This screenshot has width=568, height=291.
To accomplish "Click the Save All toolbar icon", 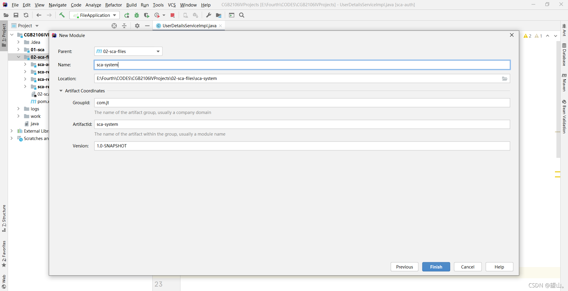I will [x=16, y=15].
